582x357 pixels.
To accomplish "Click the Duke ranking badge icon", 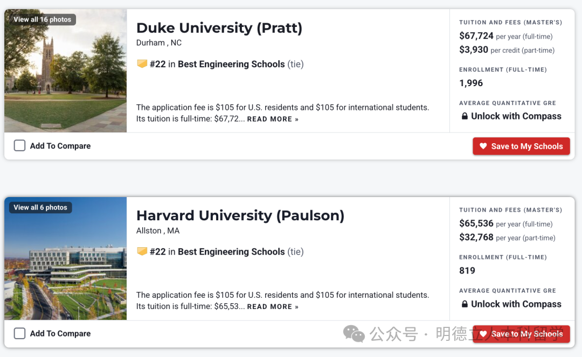I will tap(142, 64).
